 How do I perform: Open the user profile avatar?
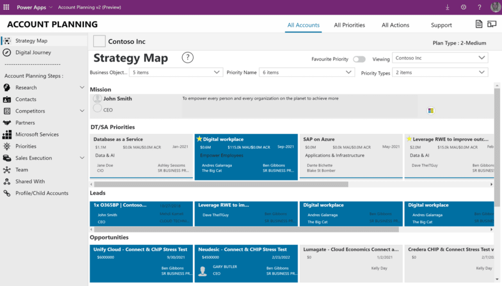tap(495, 7)
